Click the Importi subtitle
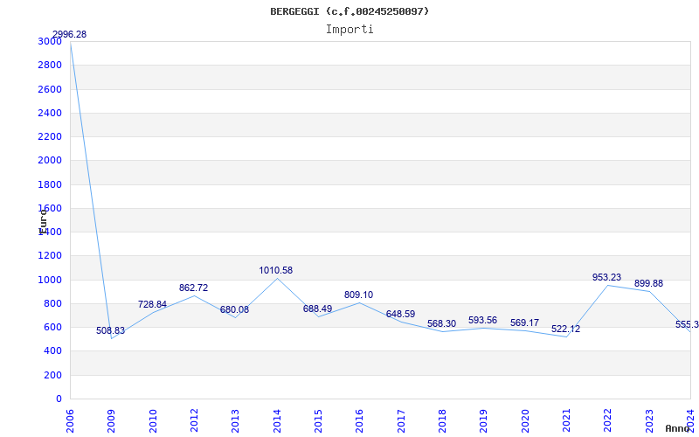The image size is (699, 437). pos(349,30)
